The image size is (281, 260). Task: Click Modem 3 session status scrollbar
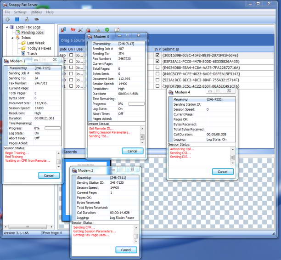[x=142, y=136]
